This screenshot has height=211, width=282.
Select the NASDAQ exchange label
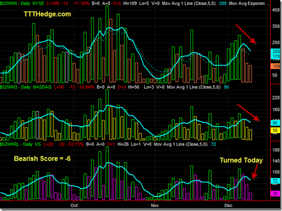42,87
